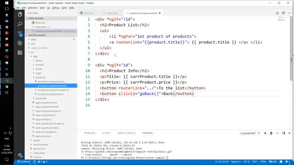The image size is (294, 165).
Task: Switch to the Problems panel tab
Action: click(x=90, y=133)
